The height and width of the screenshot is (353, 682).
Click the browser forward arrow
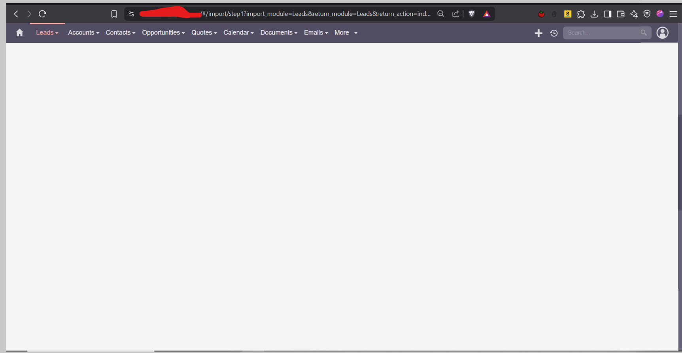tap(29, 14)
